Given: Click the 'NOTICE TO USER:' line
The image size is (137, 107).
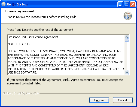Looking at the screenshot, I should tap(20, 44).
